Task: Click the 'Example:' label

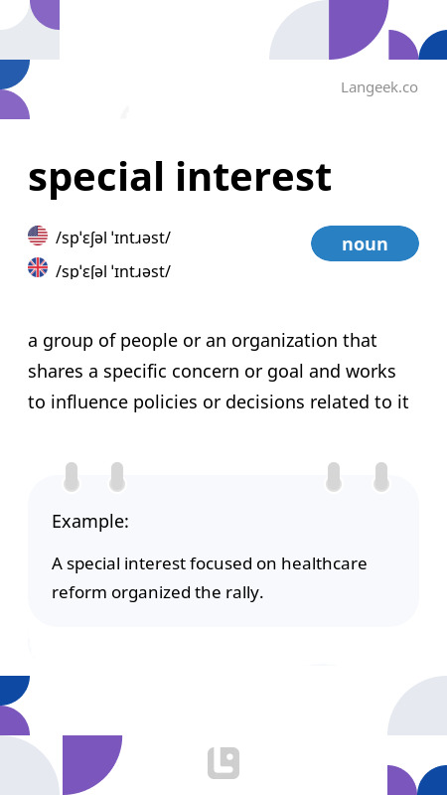Action: 90,521
